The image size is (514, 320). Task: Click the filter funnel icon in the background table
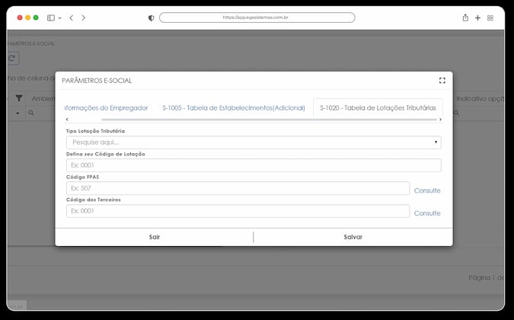[x=19, y=98]
